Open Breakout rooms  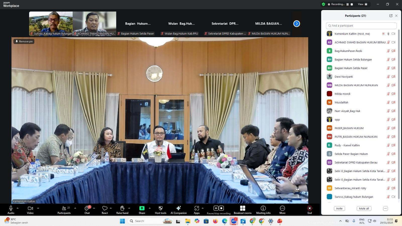tap(242, 208)
